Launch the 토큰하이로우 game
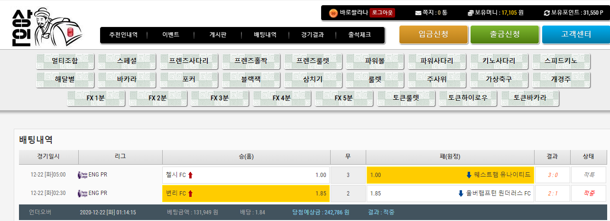This screenshot has height=221, width=610. (468, 98)
